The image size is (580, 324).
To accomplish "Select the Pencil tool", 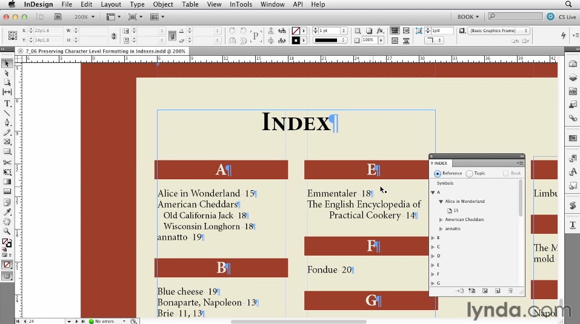I will coord(7,132).
